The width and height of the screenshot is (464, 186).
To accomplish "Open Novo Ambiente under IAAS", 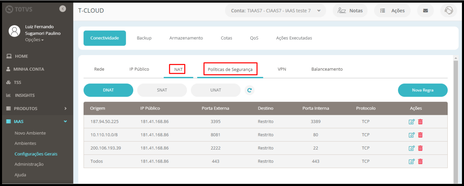I will point(30,133).
